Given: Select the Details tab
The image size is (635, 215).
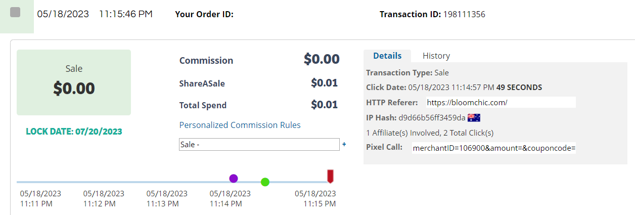Looking at the screenshot, I should pos(387,56).
